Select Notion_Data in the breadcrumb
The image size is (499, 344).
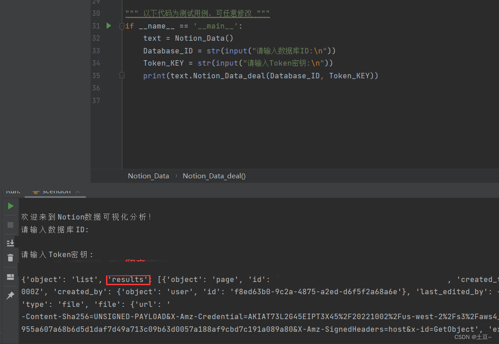pyautogui.click(x=148, y=176)
